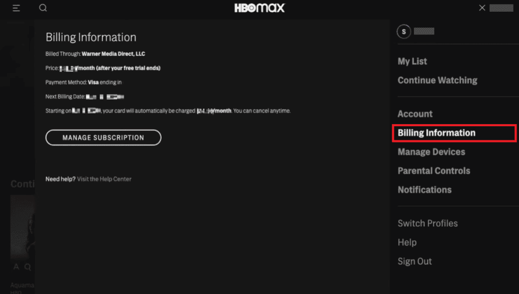Open the Account menu entry
The width and height of the screenshot is (519, 294).
tap(415, 114)
